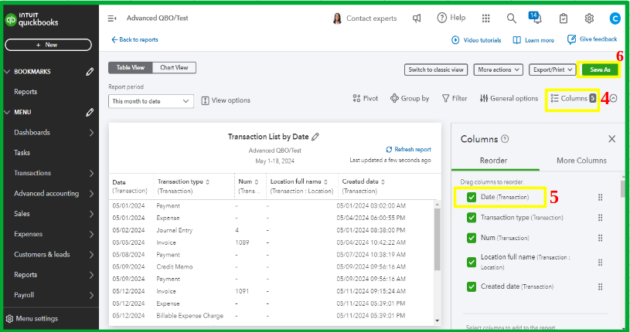Expand the Expenses submenu
Viewport: 630px width, 332px height.
(91, 234)
